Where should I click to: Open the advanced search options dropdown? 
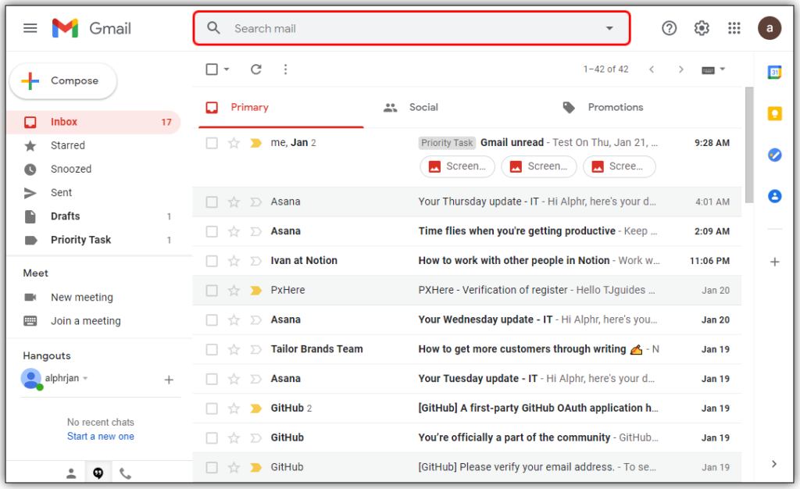pos(609,27)
